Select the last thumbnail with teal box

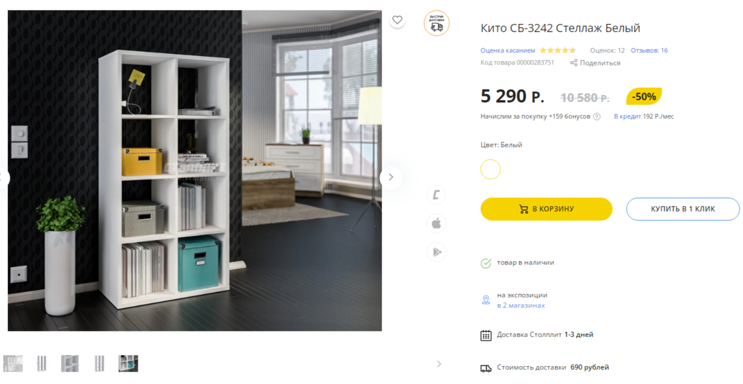(128, 364)
